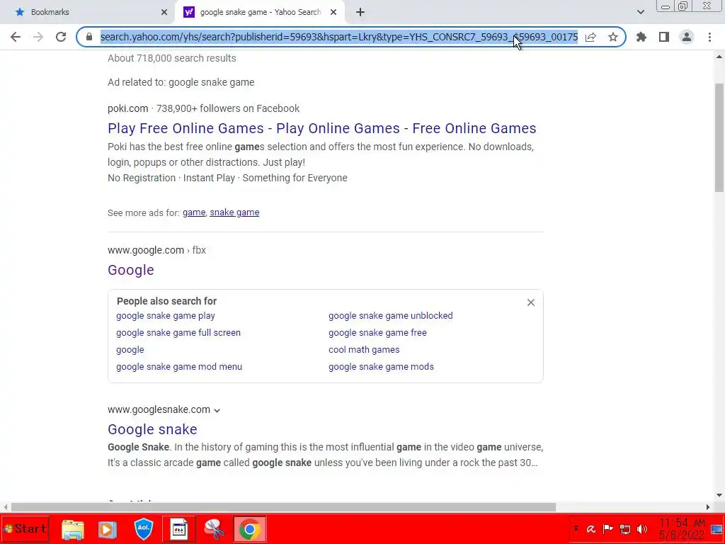The width and height of the screenshot is (725, 544).
Task: Show hidden tray icons arrow
Action: click(x=576, y=528)
